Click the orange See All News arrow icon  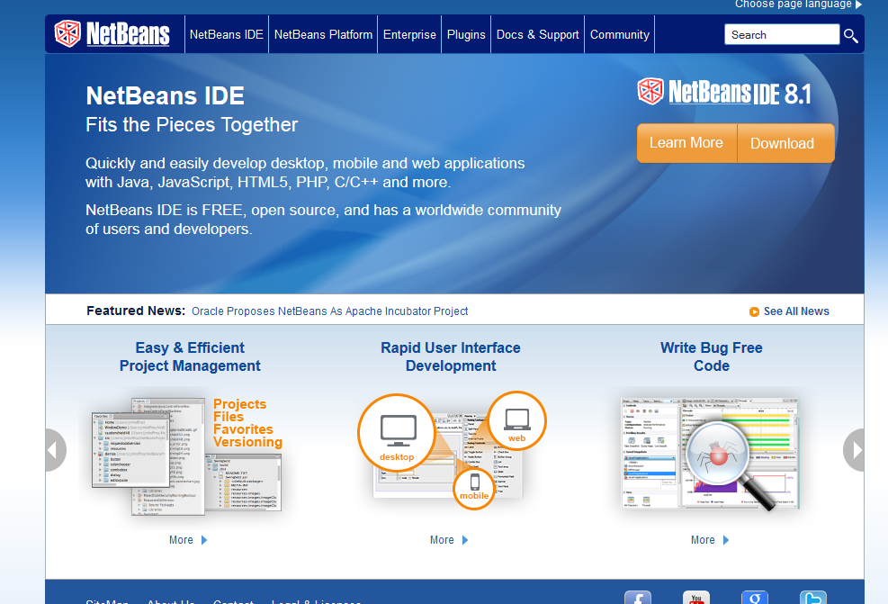coord(754,312)
